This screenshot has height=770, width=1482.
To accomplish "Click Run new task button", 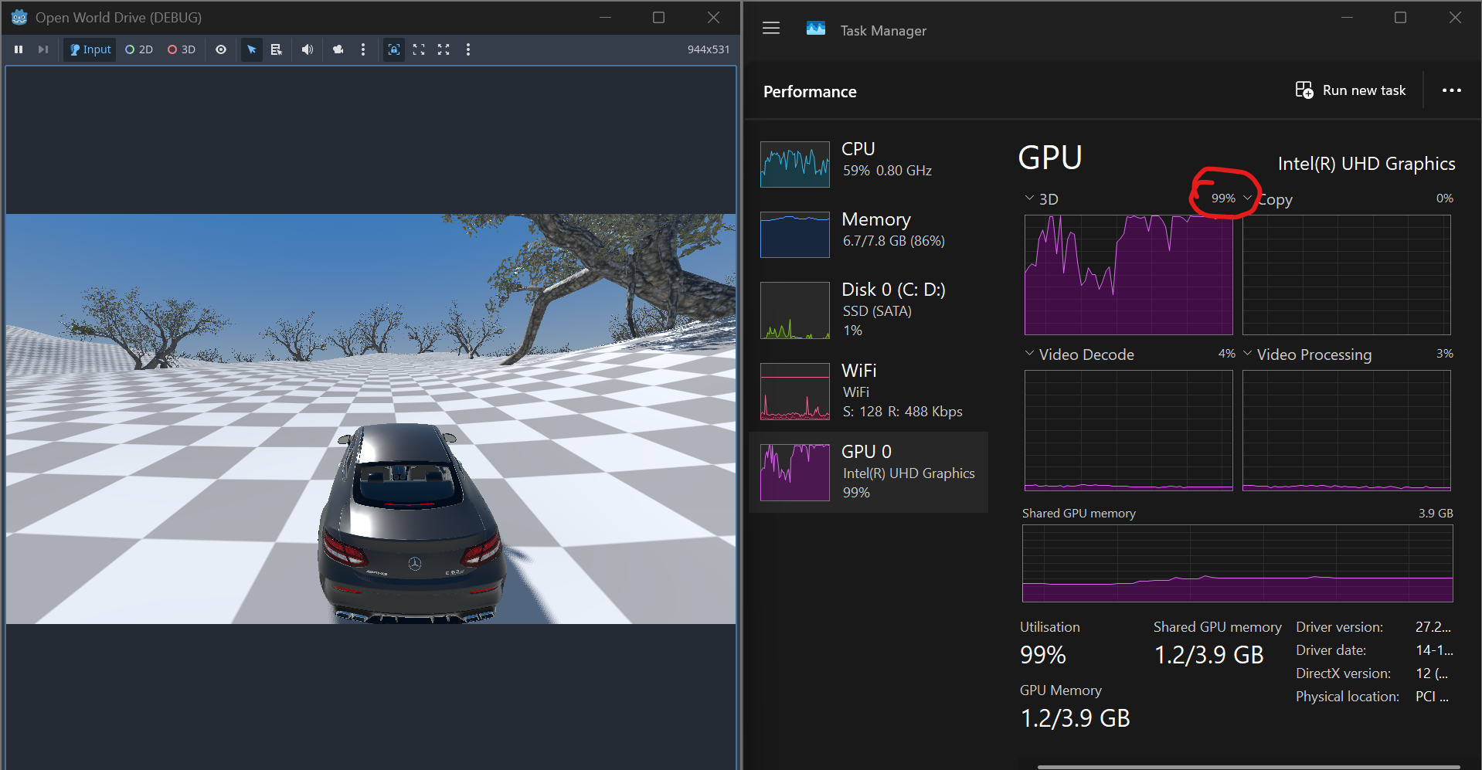I will tap(1351, 90).
